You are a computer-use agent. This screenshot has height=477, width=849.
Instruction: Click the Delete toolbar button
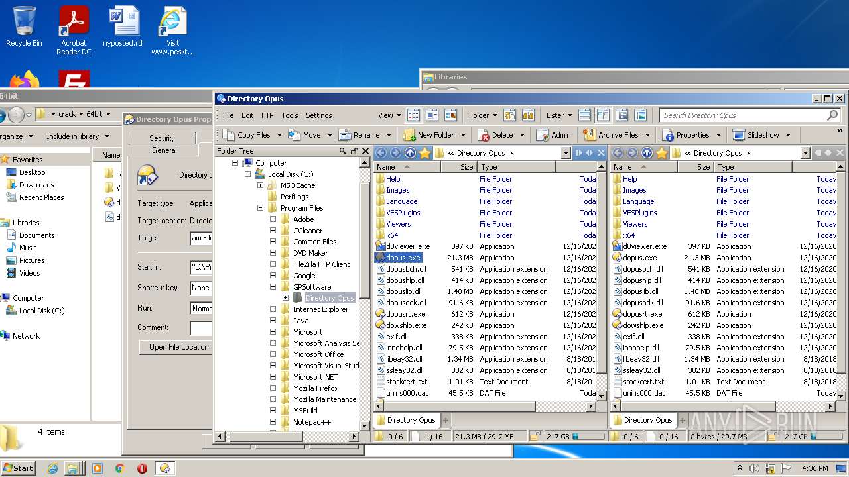[496, 135]
